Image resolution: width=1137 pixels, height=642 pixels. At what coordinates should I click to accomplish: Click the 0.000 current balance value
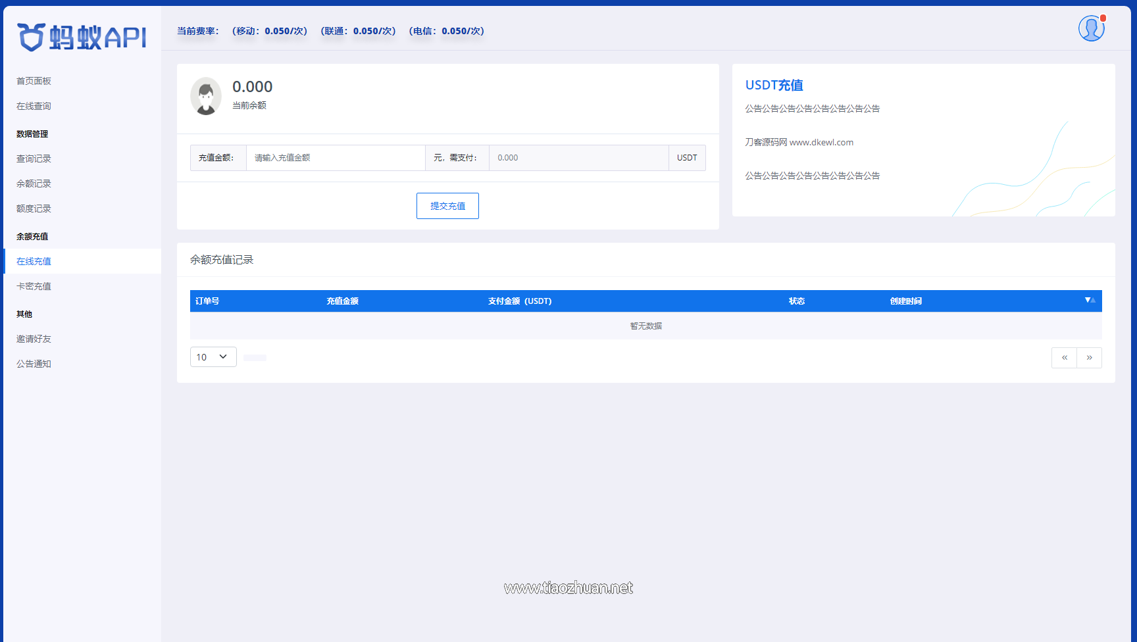pyautogui.click(x=253, y=86)
